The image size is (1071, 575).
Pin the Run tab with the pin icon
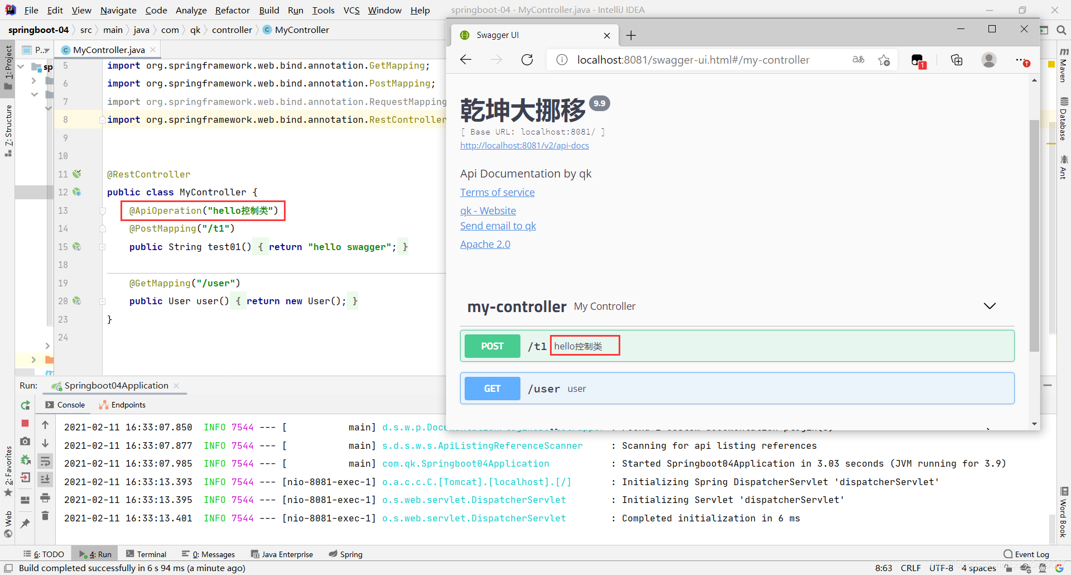[25, 523]
